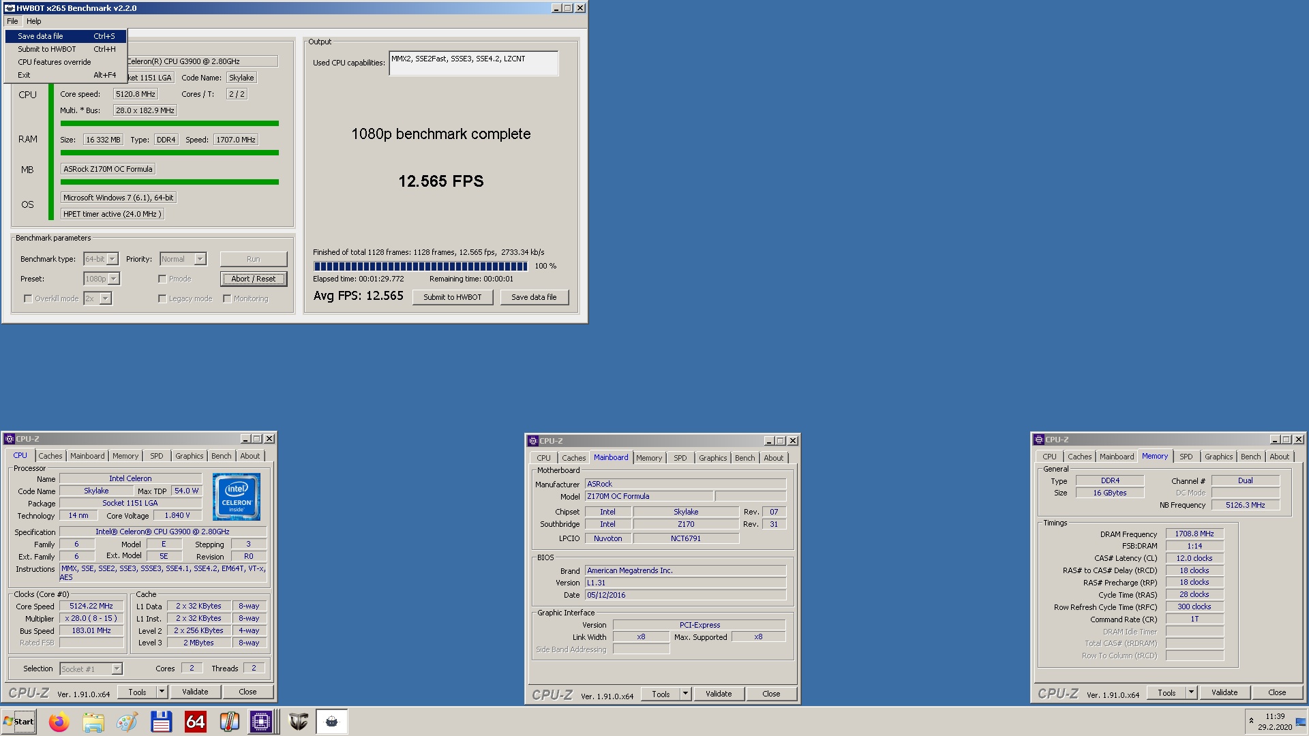Image resolution: width=1309 pixels, height=736 pixels.
Task: Open Firefox from the taskbar
Action: coord(59,722)
